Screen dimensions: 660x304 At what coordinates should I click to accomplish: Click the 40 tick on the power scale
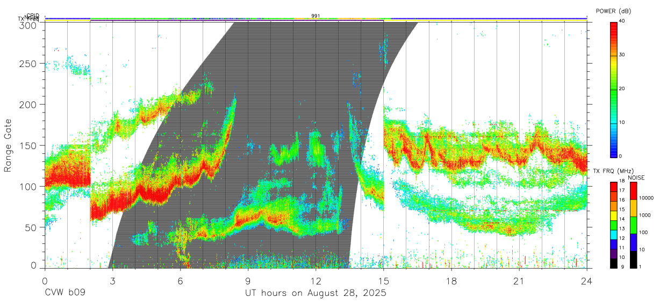(x=622, y=21)
